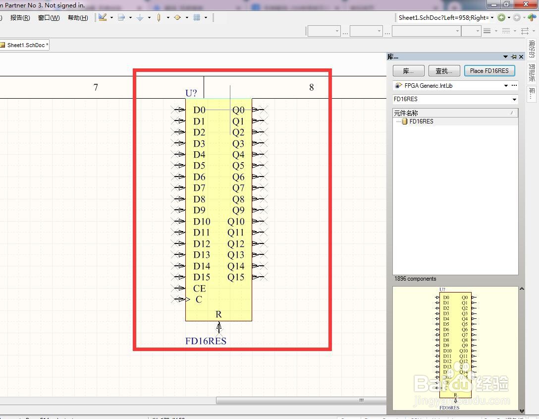Expand the drawing tools dropdown arrow
539x419 pixels.
pyautogui.click(x=112, y=17)
